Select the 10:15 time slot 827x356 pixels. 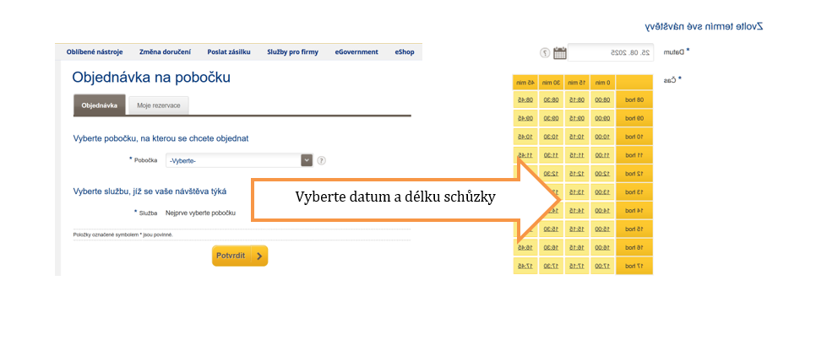point(576,137)
